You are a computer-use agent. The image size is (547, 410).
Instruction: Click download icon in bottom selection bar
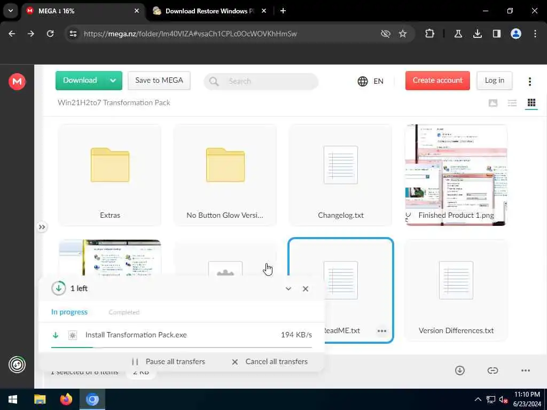tap(460, 370)
